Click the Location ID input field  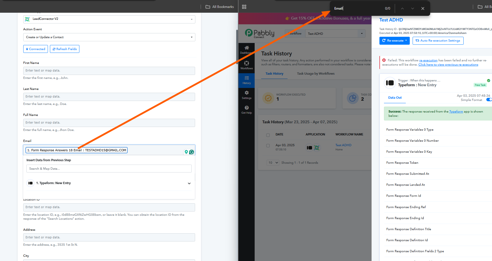[109, 207]
